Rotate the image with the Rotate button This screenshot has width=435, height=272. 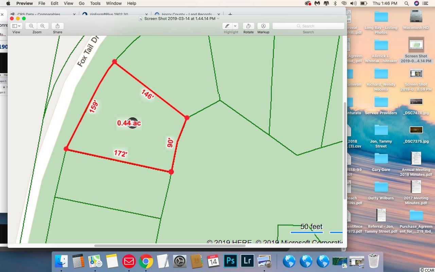tap(248, 26)
